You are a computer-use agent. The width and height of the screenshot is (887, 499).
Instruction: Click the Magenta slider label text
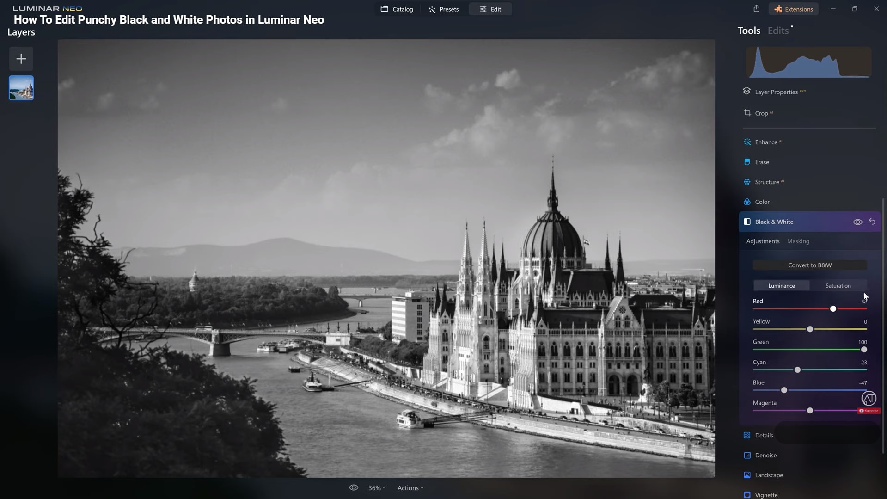(x=765, y=403)
